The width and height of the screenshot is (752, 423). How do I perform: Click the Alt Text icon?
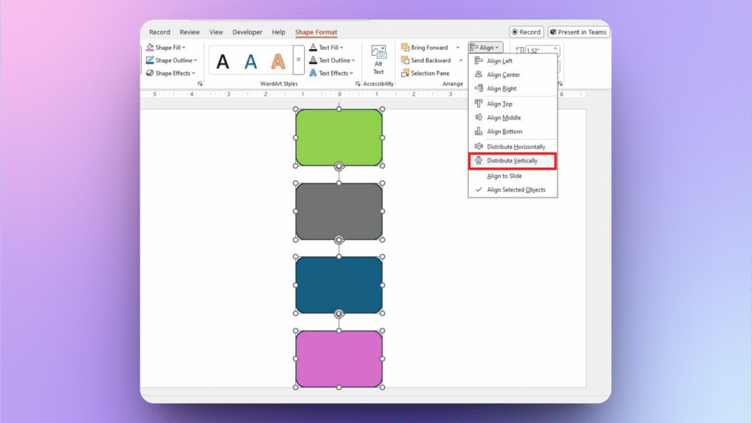pyautogui.click(x=379, y=59)
